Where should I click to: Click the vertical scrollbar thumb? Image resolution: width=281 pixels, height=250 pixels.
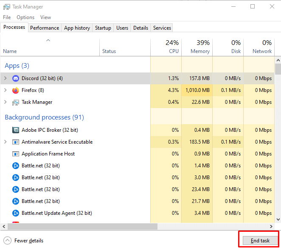coord(278,69)
